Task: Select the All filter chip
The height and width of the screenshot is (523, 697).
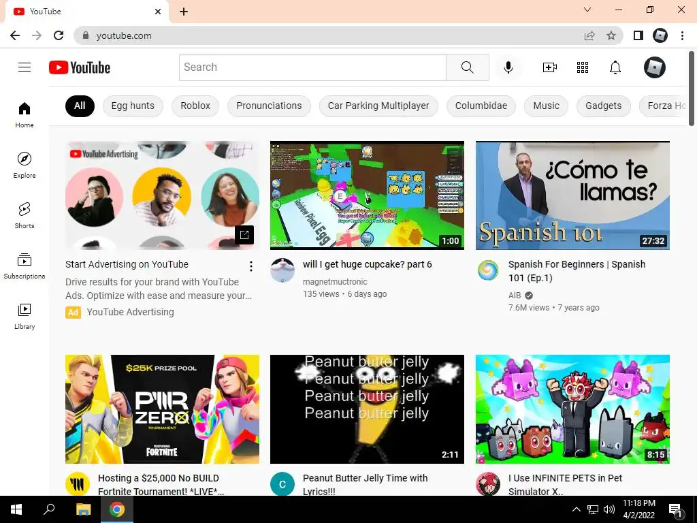Action: [80, 106]
